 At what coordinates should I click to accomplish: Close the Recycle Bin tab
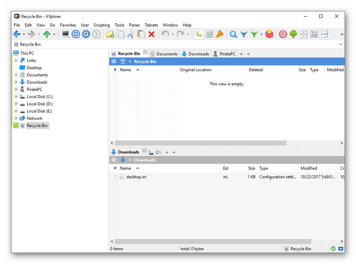click(x=145, y=52)
